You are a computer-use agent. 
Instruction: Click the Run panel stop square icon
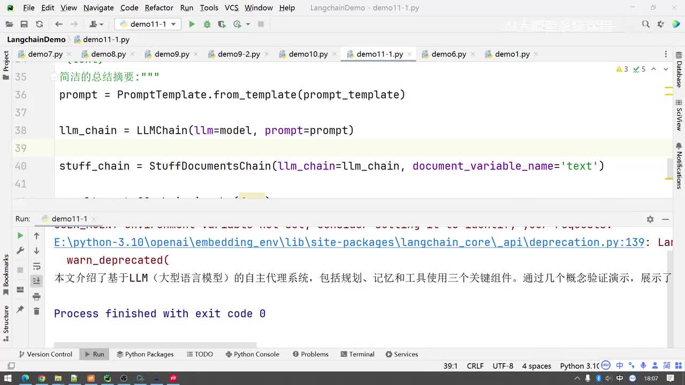[20, 270]
